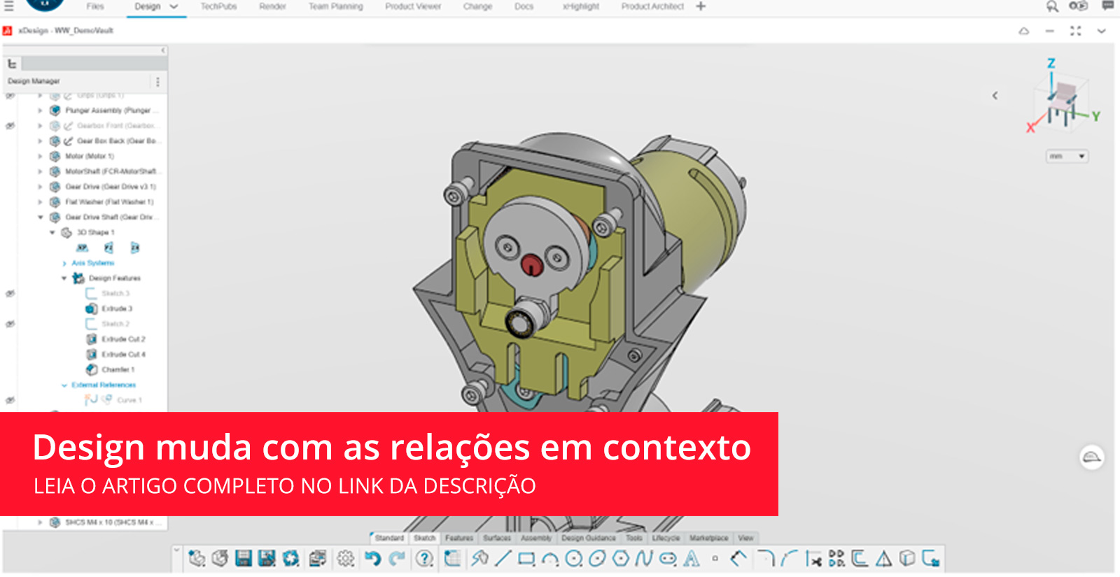Select the Corner Rectangle sketch tool
Screen dimensions: 1120x577
(x=526, y=558)
